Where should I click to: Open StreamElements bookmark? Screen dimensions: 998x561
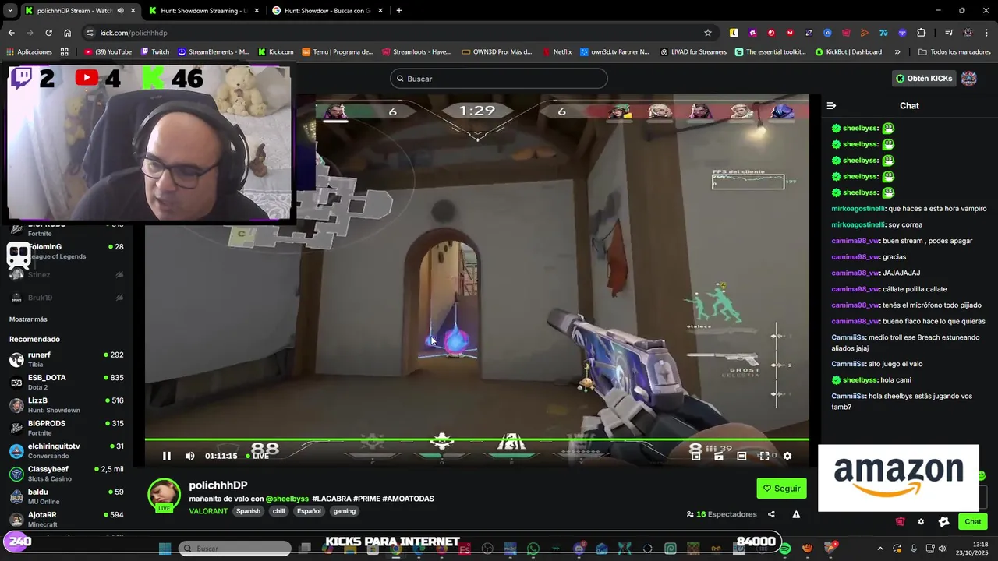[214, 52]
